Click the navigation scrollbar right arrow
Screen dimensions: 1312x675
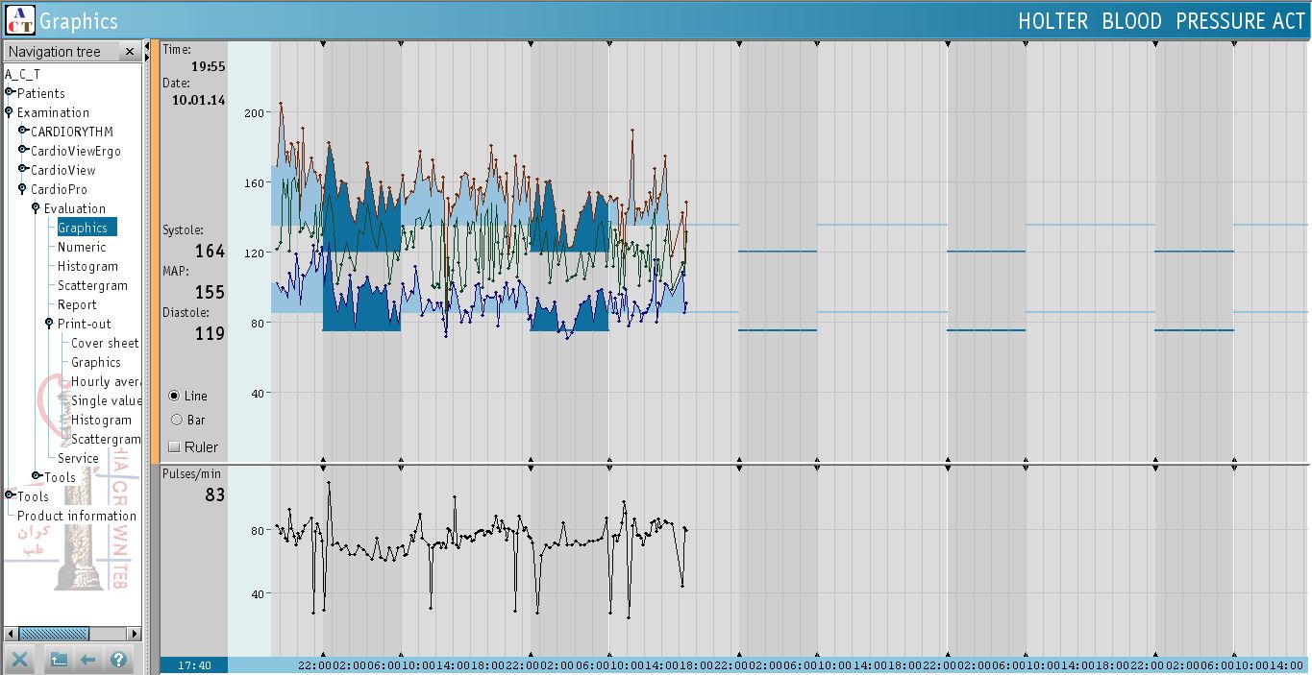[135, 634]
